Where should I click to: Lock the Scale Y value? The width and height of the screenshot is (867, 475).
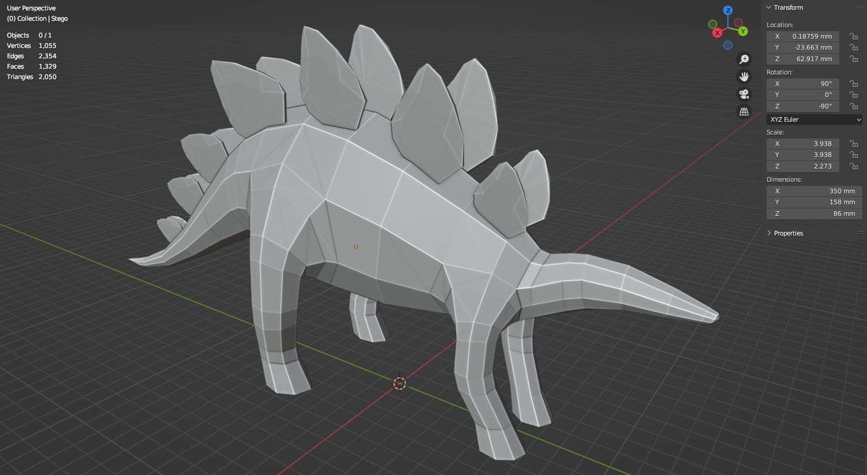click(x=854, y=155)
